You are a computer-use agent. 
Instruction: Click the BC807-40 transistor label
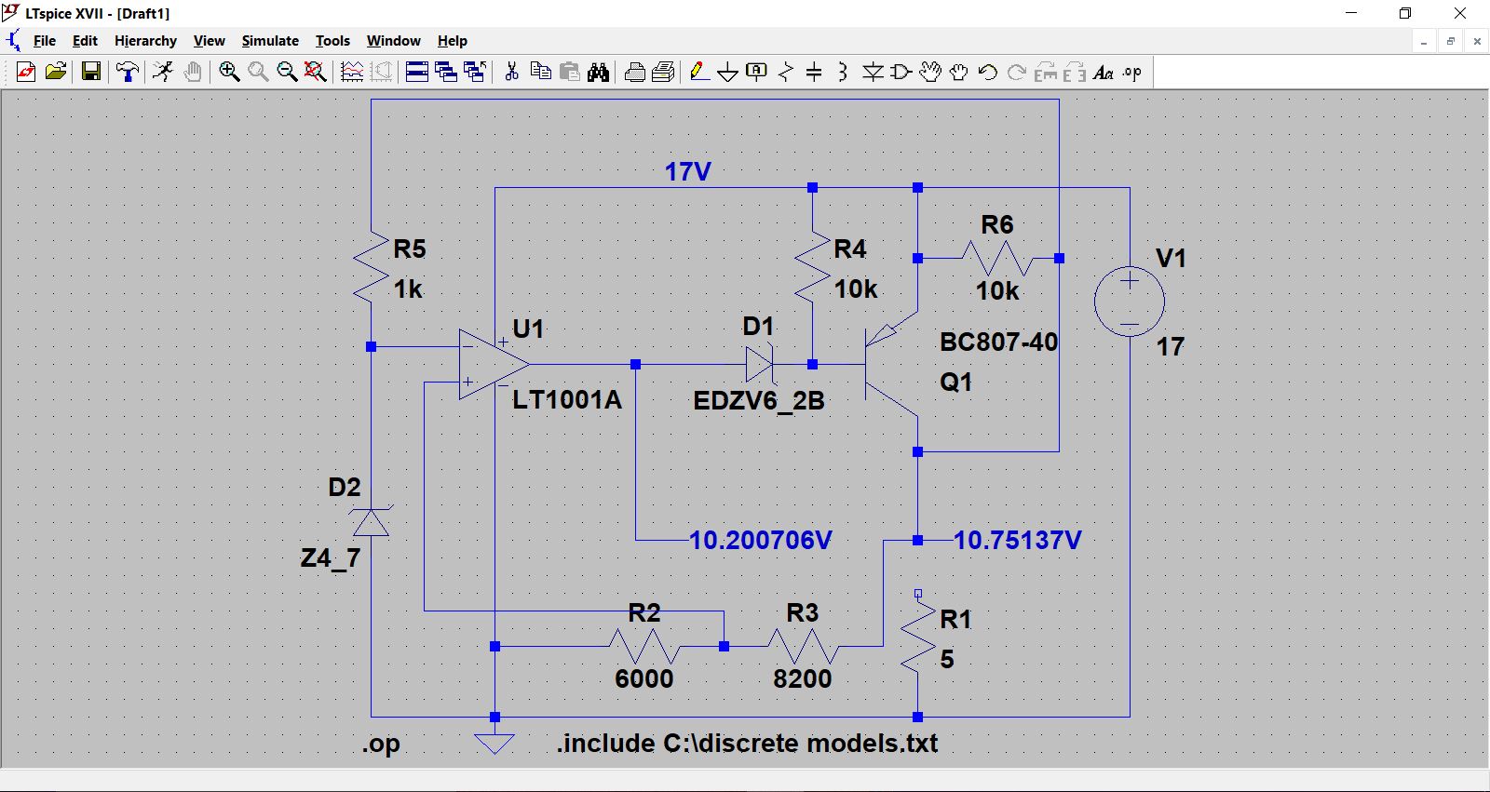pyautogui.click(x=998, y=342)
